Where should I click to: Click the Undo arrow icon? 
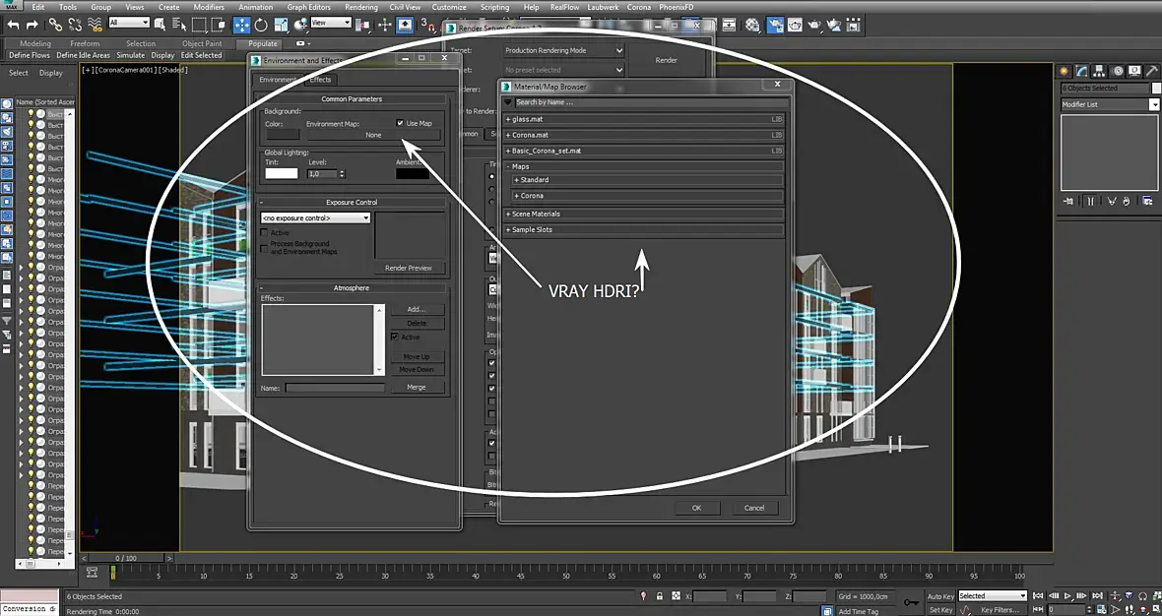point(13,25)
